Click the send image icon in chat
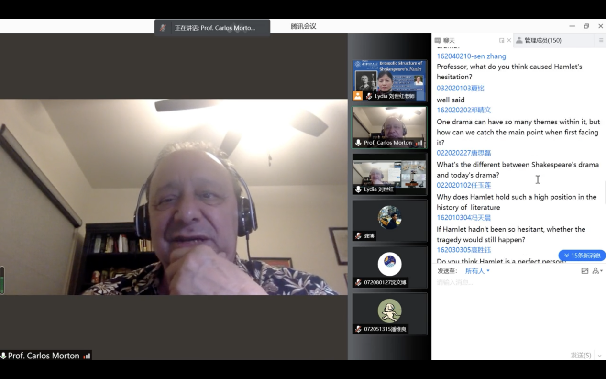606x379 pixels. coord(584,271)
